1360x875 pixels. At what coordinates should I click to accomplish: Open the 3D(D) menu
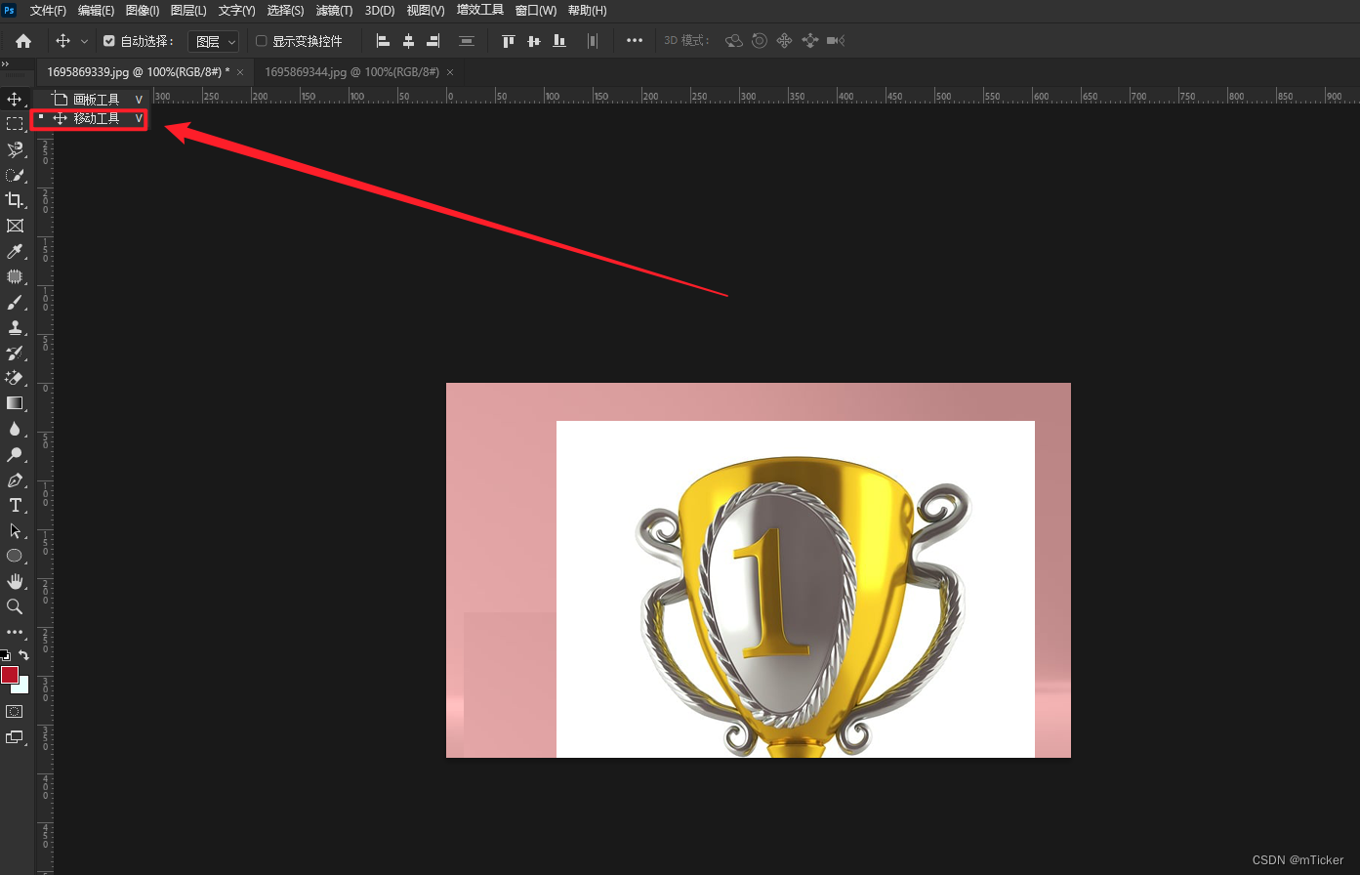(x=380, y=11)
